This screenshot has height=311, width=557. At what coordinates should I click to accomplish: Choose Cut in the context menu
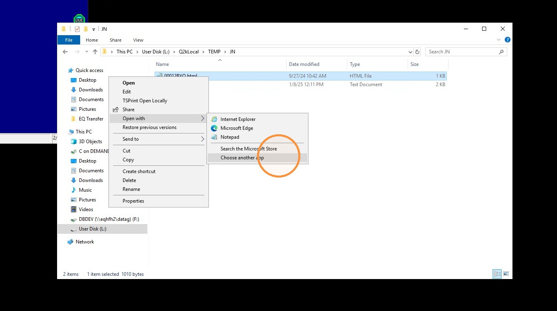point(159,151)
